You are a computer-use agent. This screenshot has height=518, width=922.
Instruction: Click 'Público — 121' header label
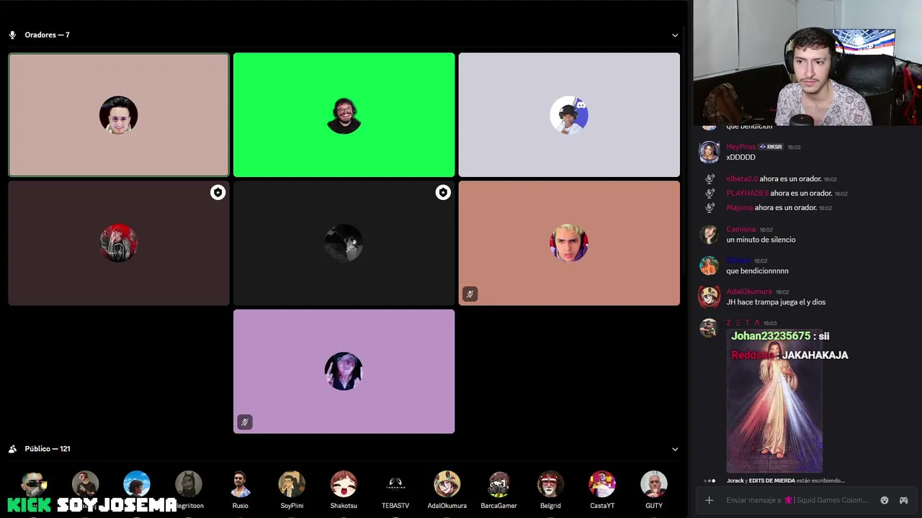(48, 449)
